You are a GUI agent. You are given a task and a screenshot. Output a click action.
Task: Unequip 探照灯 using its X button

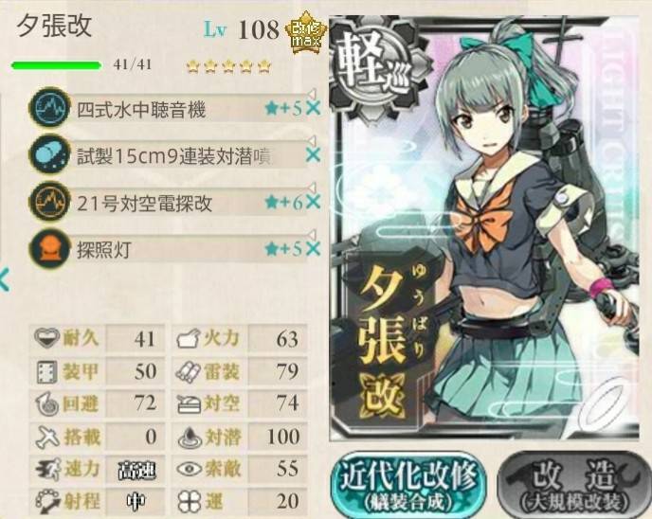pos(313,249)
